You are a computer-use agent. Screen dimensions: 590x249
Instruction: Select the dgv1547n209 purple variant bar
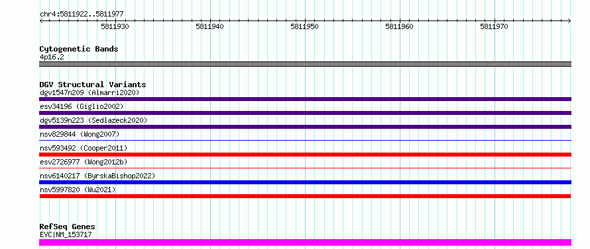pos(305,99)
